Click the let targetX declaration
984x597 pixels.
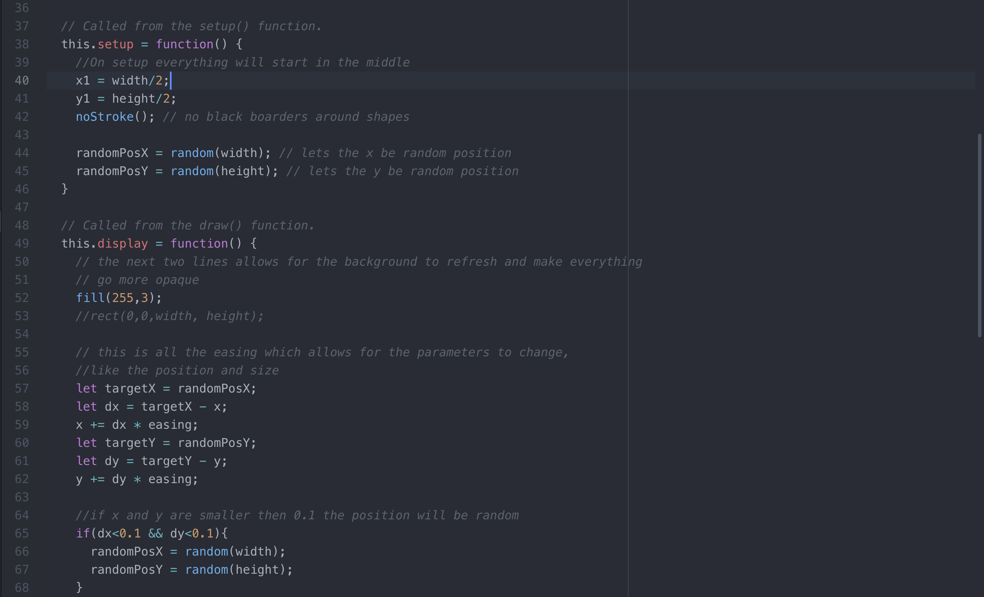coord(166,389)
